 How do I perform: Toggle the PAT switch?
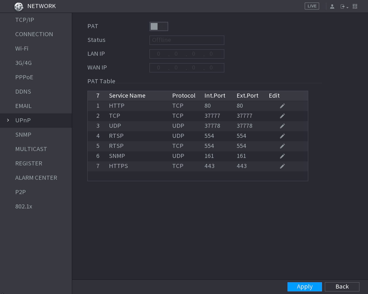(159, 26)
